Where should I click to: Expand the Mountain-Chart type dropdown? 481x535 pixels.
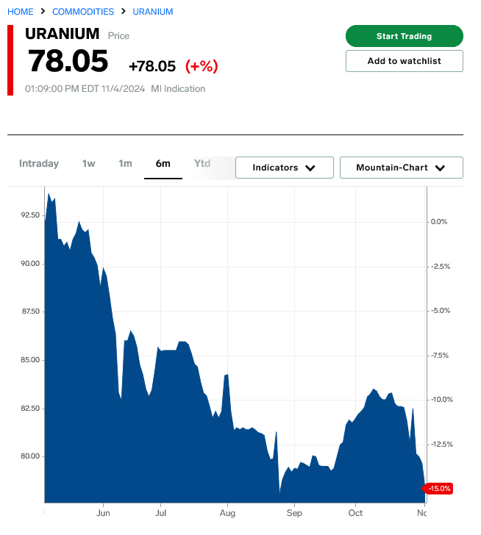point(401,168)
